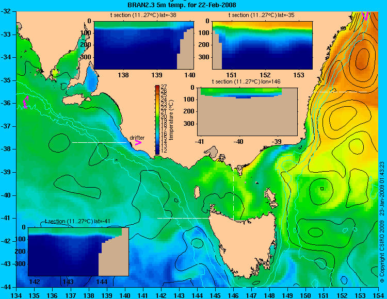Click the 'temperature (°C)' vertical label

point(171,120)
